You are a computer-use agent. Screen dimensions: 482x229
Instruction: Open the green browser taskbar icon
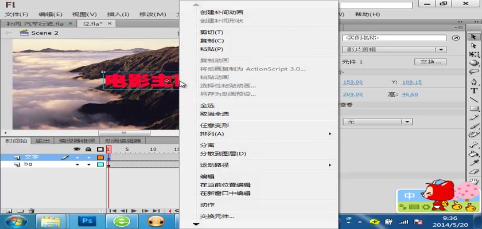[122, 221]
